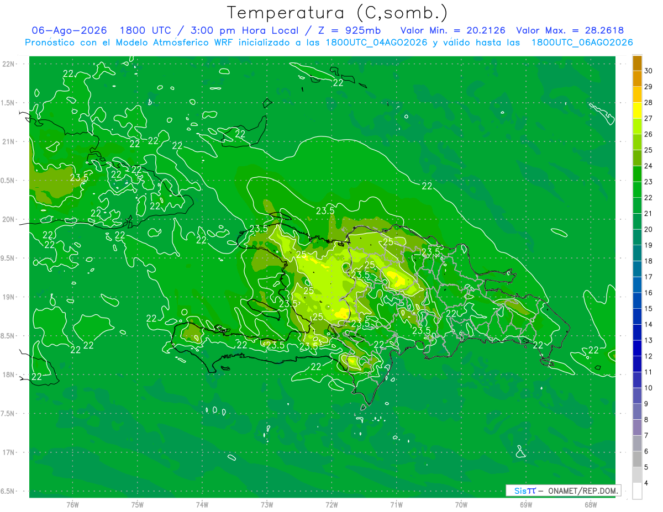663x512 pixels.
Task: Click the "72W" longitude axis label
Action: (x=331, y=504)
